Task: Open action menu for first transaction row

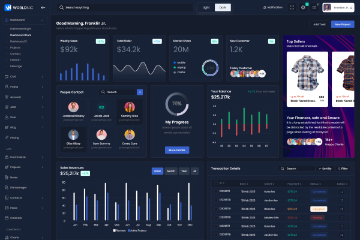Action: coord(341,191)
